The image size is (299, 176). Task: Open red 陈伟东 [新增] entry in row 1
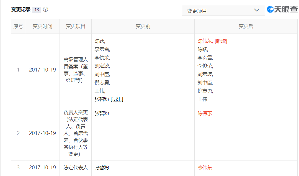coord(212,41)
